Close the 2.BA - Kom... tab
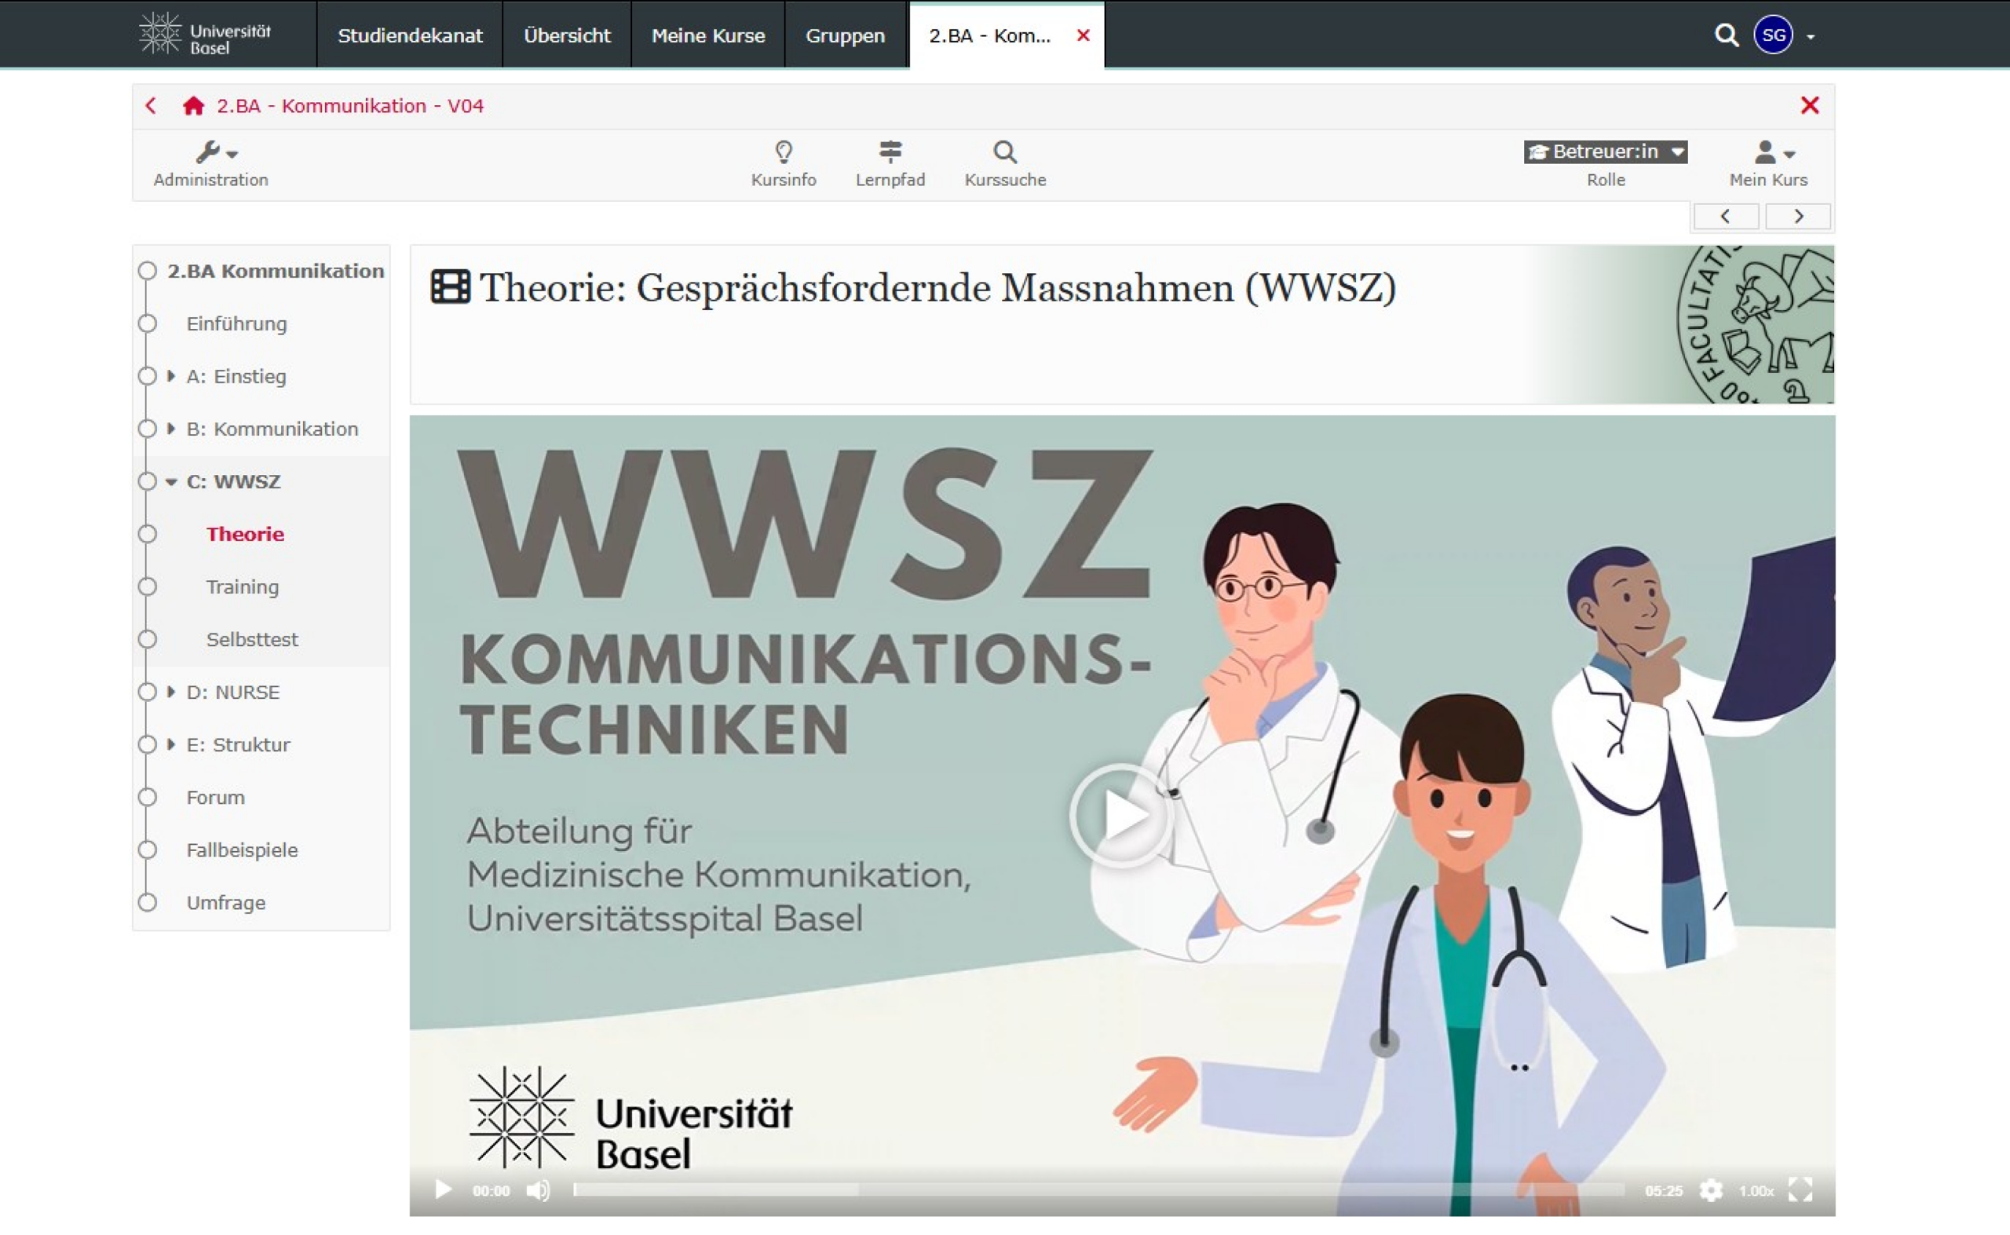The height and width of the screenshot is (1235, 2010). pos(1083,35)
